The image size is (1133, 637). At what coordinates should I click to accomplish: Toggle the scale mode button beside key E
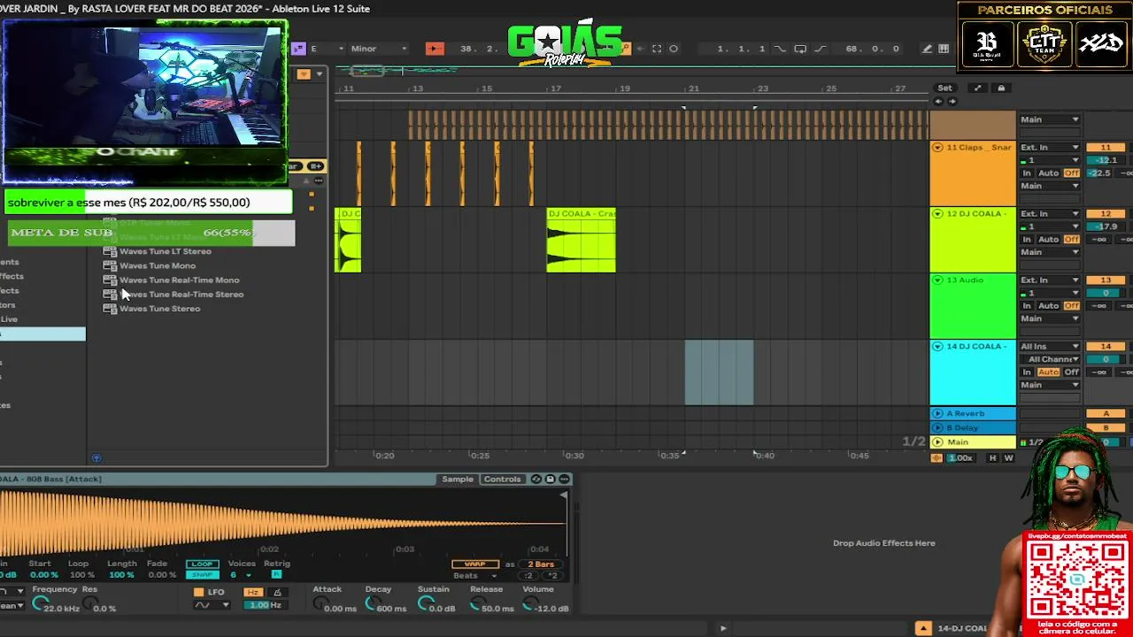(298, 49)
